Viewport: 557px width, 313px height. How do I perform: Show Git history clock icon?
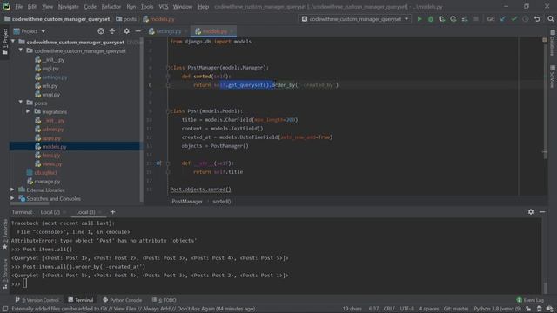click(x=526, y=19)
